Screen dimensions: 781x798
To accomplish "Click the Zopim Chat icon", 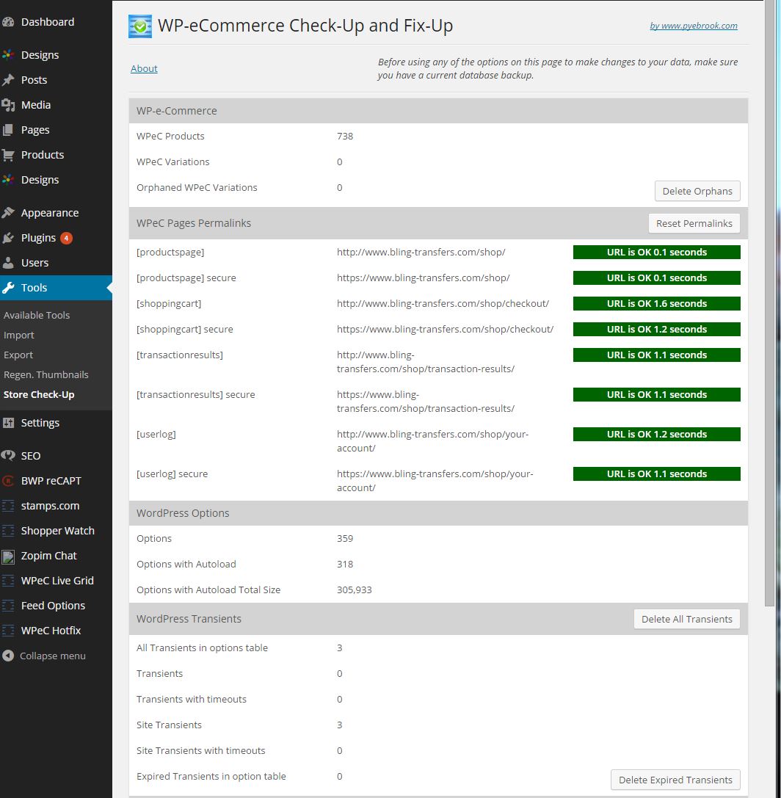I will pos(8,556).
